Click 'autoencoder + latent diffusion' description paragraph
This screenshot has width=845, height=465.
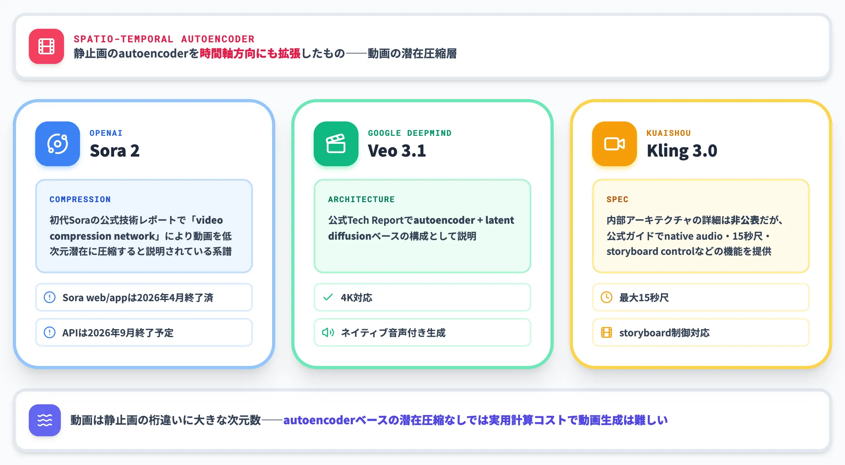[421, 228]
